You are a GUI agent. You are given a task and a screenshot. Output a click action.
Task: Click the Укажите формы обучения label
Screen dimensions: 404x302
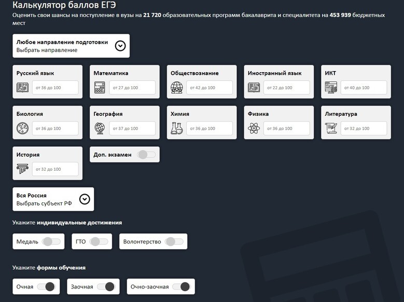(49, 268)
